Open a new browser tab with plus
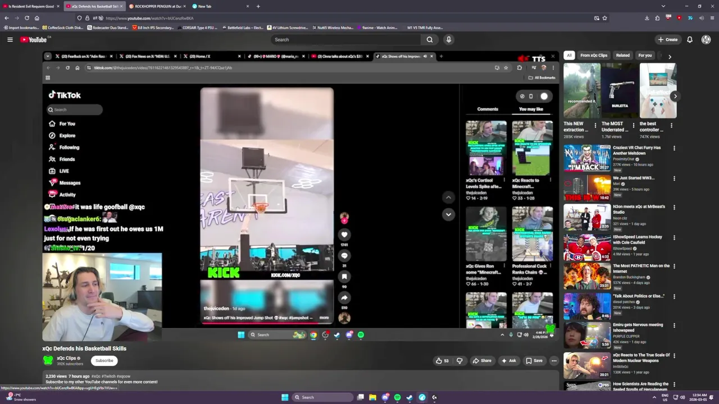Viewport: 719px width, 404px height. 258,6
